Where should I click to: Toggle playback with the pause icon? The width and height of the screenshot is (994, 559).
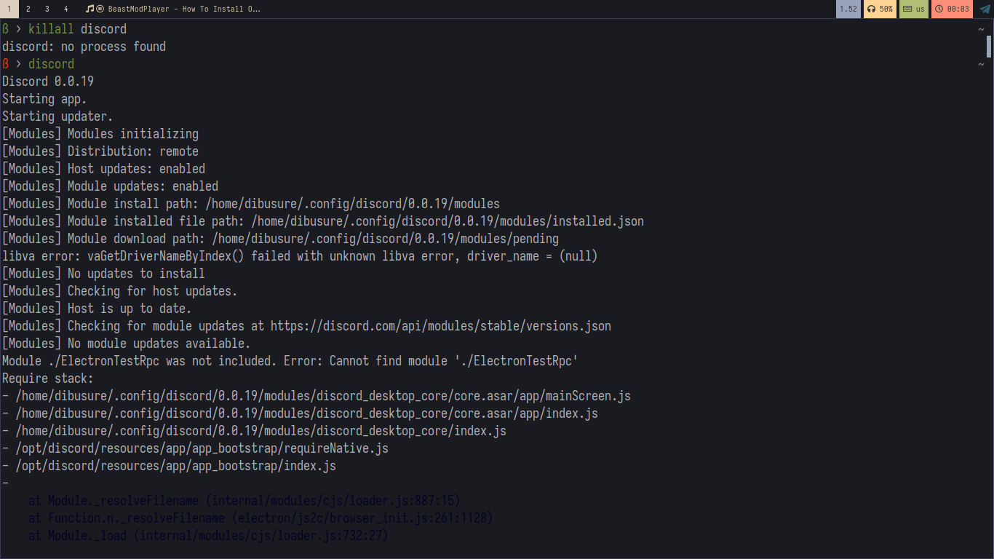click(x=100, y=9)
